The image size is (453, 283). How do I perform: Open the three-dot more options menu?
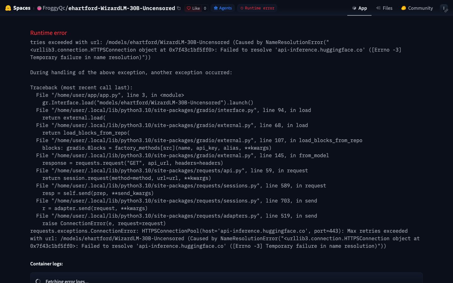click(444, 8)
